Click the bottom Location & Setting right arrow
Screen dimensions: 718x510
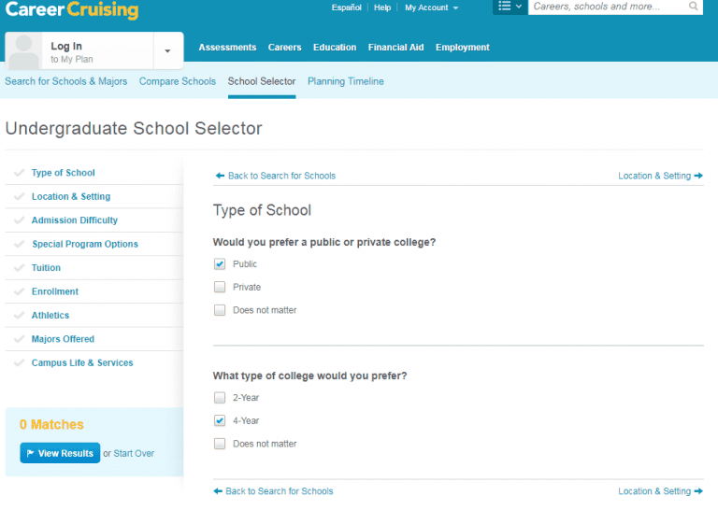(698, 491)
